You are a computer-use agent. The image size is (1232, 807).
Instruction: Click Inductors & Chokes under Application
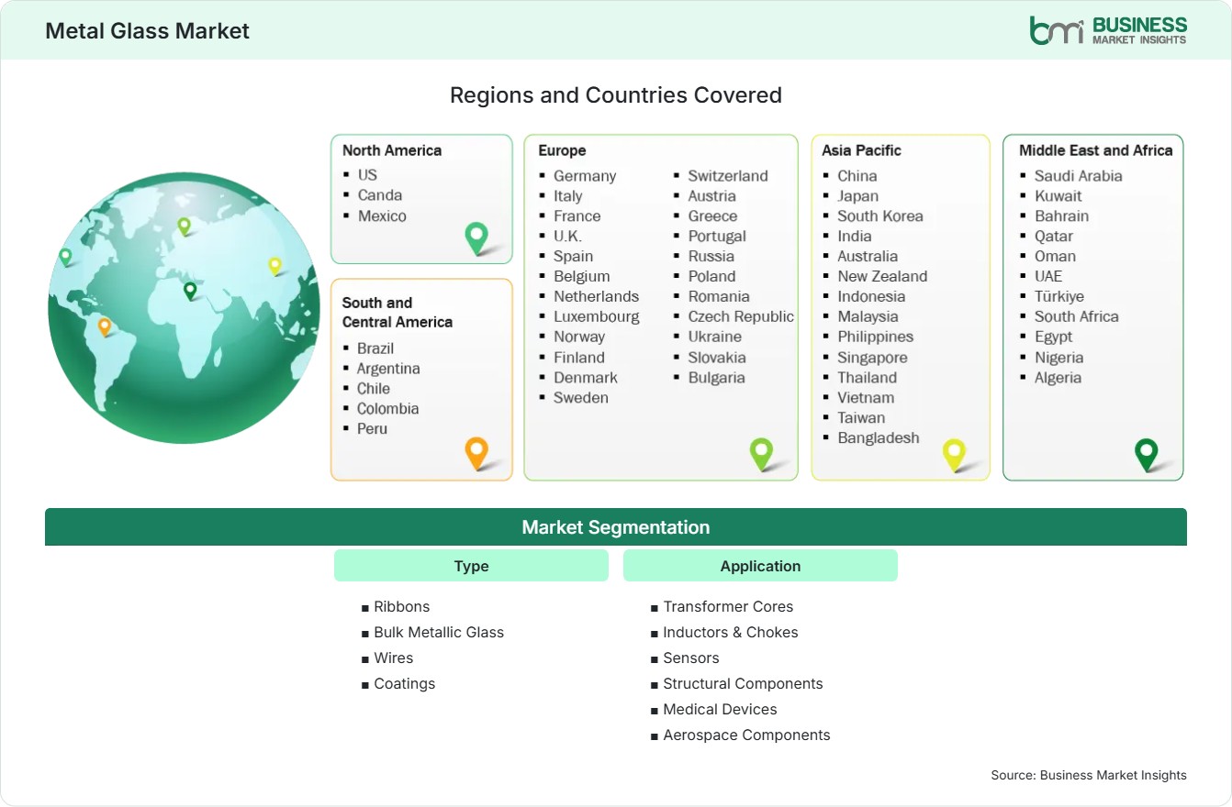(x=731, y=632)
